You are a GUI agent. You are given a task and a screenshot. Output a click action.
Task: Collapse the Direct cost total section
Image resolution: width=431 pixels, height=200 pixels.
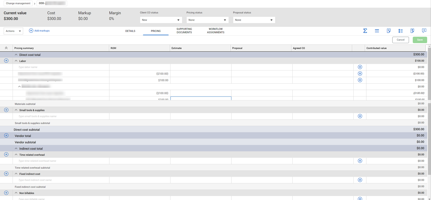[x=16, y=55]
